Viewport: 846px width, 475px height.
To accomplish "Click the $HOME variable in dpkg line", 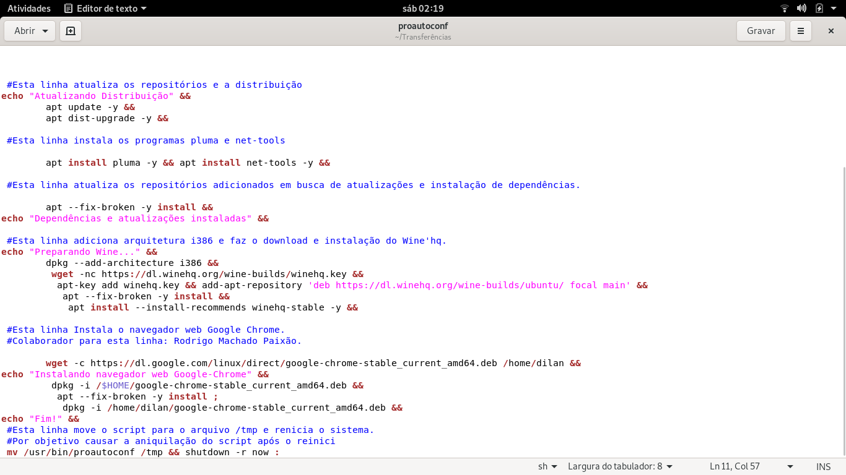I will tap(115, 385).
